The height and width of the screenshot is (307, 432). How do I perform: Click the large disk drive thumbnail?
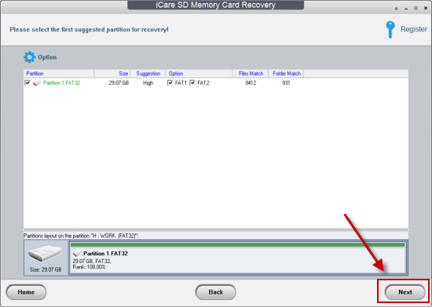click(x=46, y=254)
